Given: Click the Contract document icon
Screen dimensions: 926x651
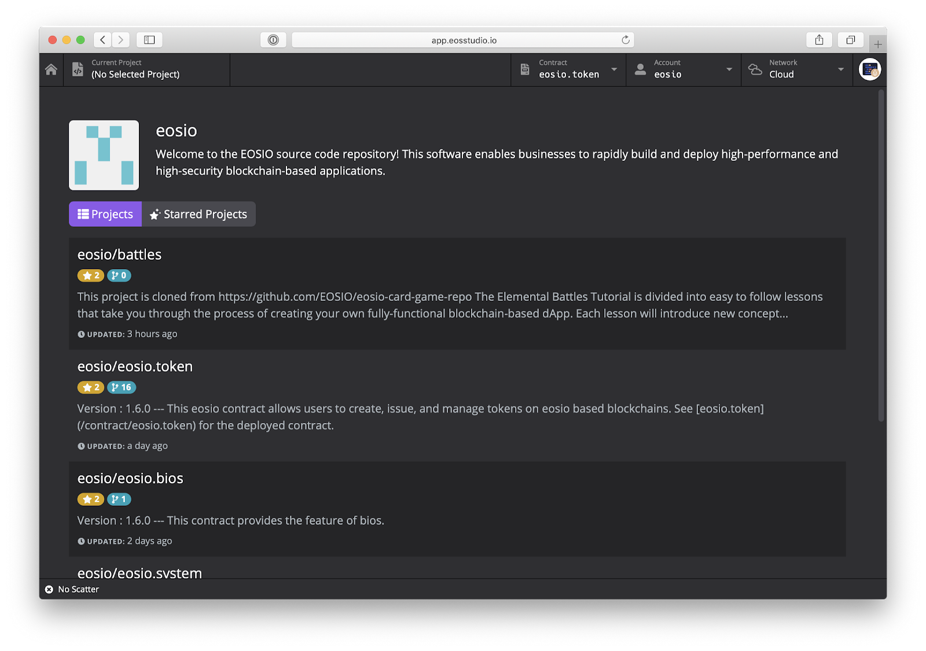Looking at the screenshot, I should point(525,69).
